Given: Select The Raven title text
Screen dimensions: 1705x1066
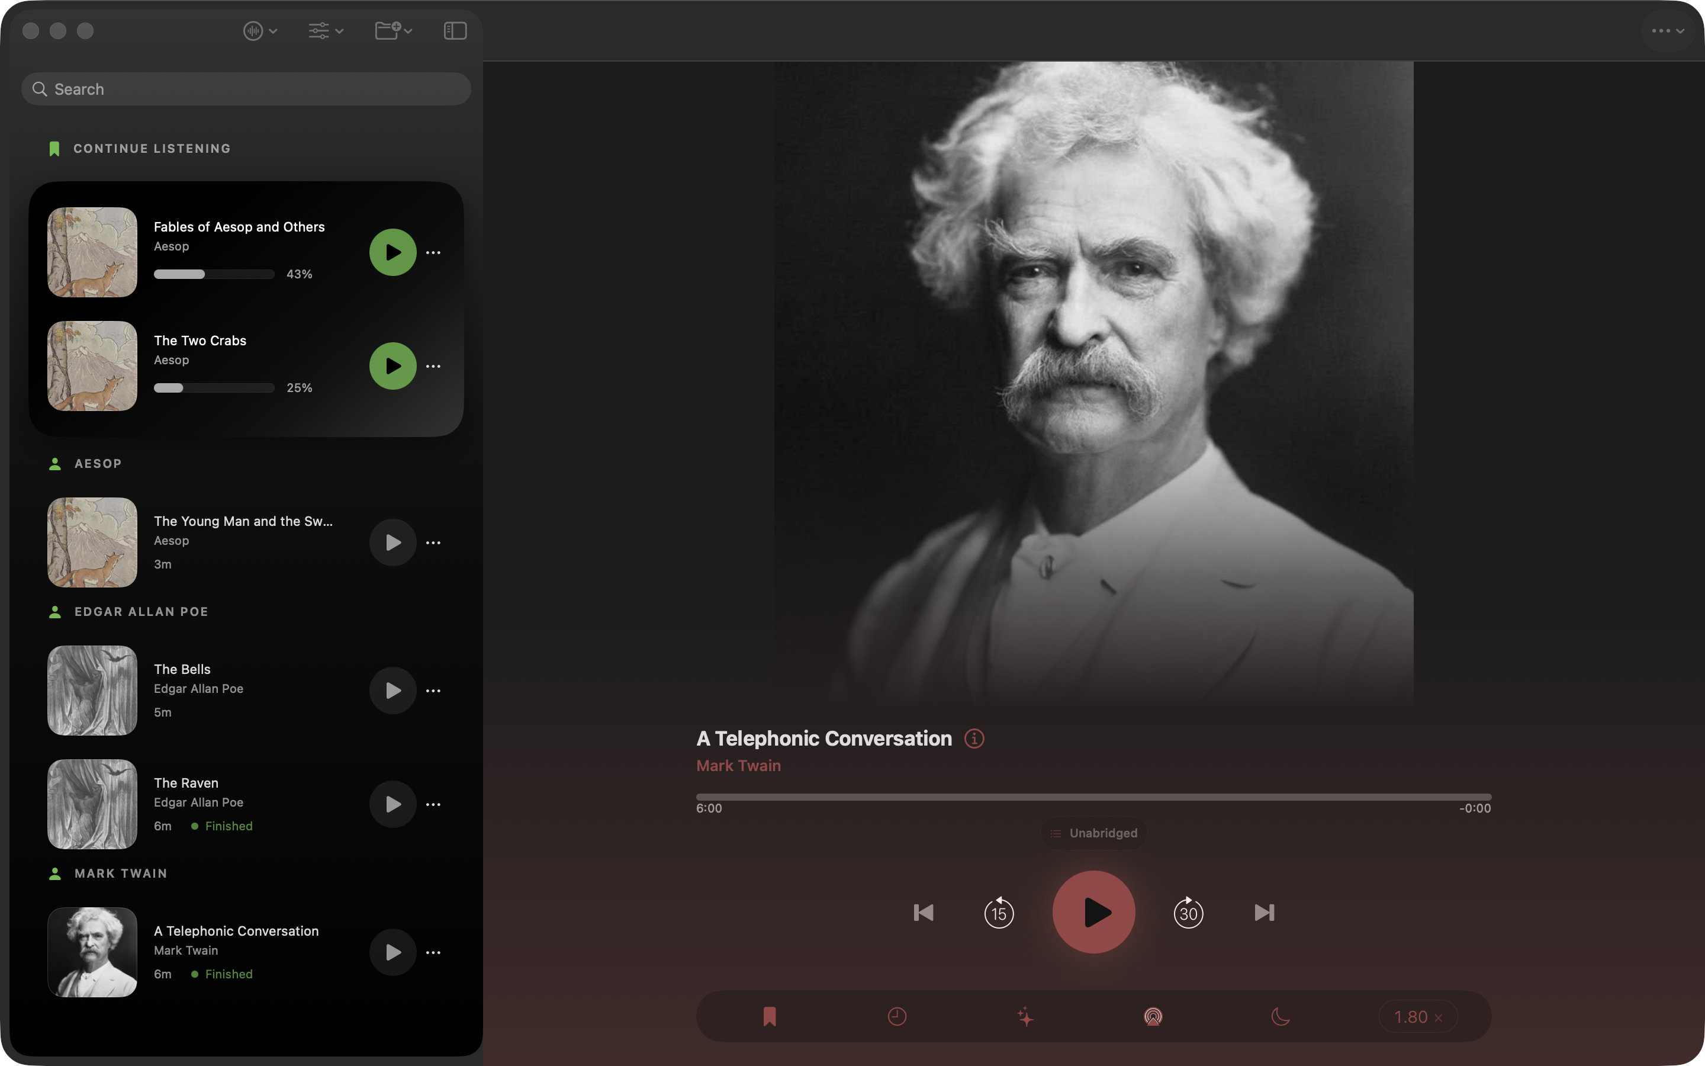Looking at the screenshot, I should coord(186,782).
